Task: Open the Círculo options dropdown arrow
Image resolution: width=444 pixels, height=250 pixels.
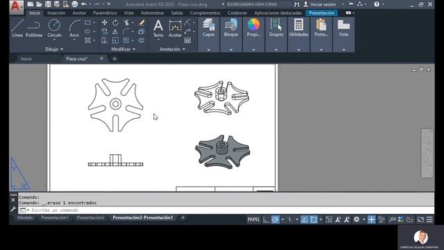Action: coord(54,40)
